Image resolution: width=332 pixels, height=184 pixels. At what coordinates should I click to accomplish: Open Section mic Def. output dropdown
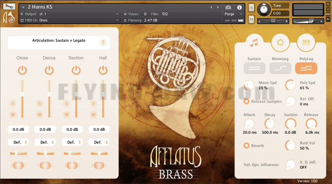pos(72,142)
